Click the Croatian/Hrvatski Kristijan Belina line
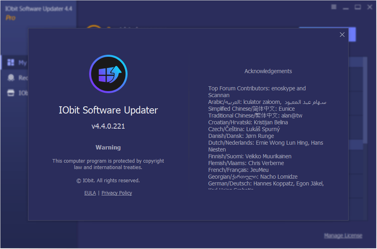 click(248, 122)
